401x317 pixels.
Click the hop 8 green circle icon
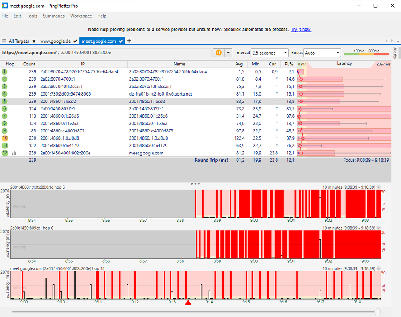point(4,124)
